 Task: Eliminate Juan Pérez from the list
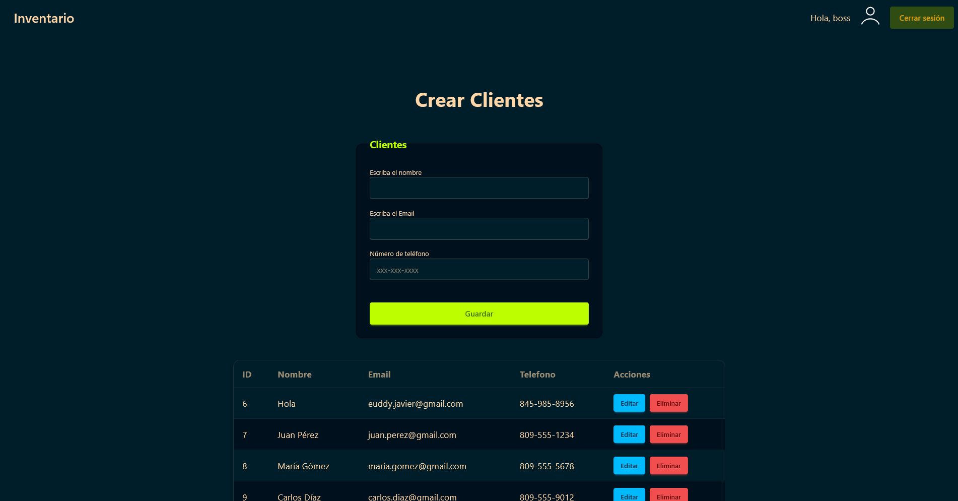668,434
